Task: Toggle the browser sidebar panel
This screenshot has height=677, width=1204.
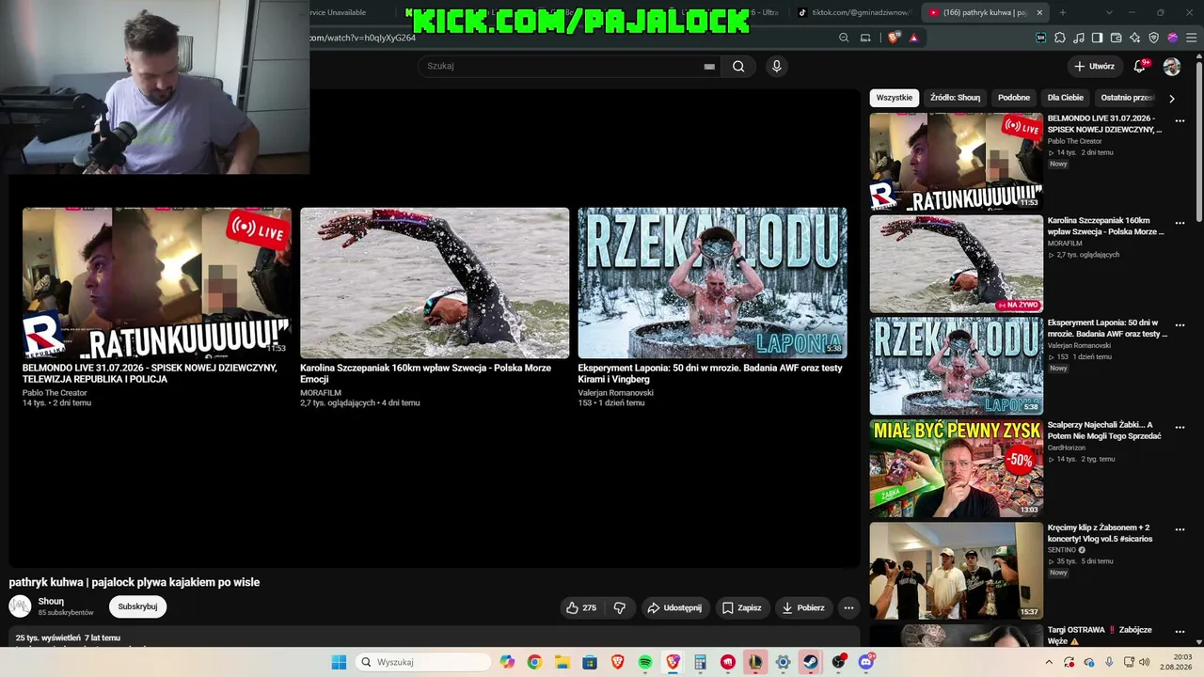Action: pos(1098,38)
